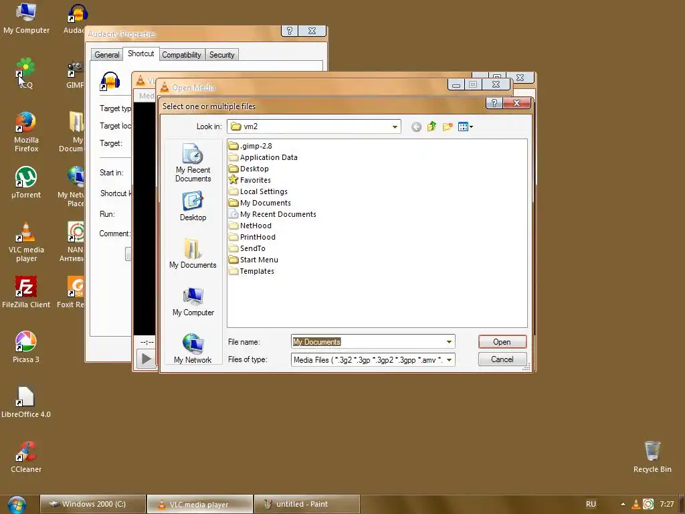Launch the FileZilla Client desktop shortcut
685x514 pixels.
(26, 292)
